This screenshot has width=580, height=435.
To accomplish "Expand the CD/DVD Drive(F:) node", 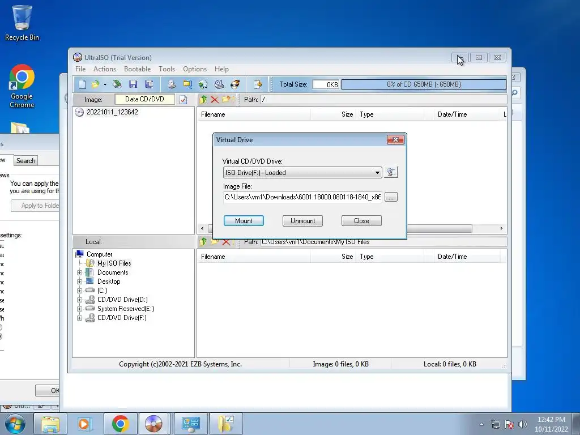I will (79, 318).
